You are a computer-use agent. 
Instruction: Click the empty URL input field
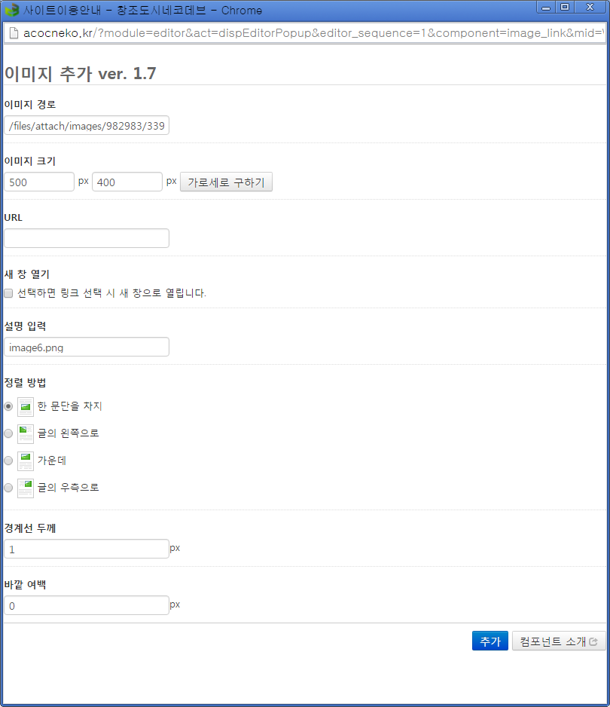click(87, 238)
